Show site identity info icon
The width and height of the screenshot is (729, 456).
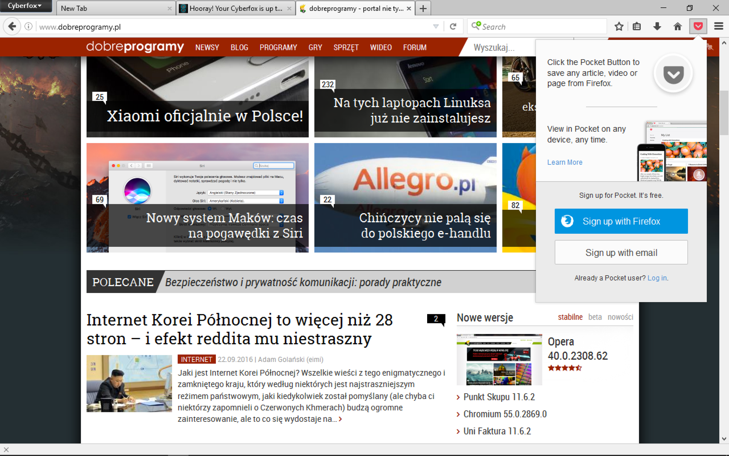(28, 27)
